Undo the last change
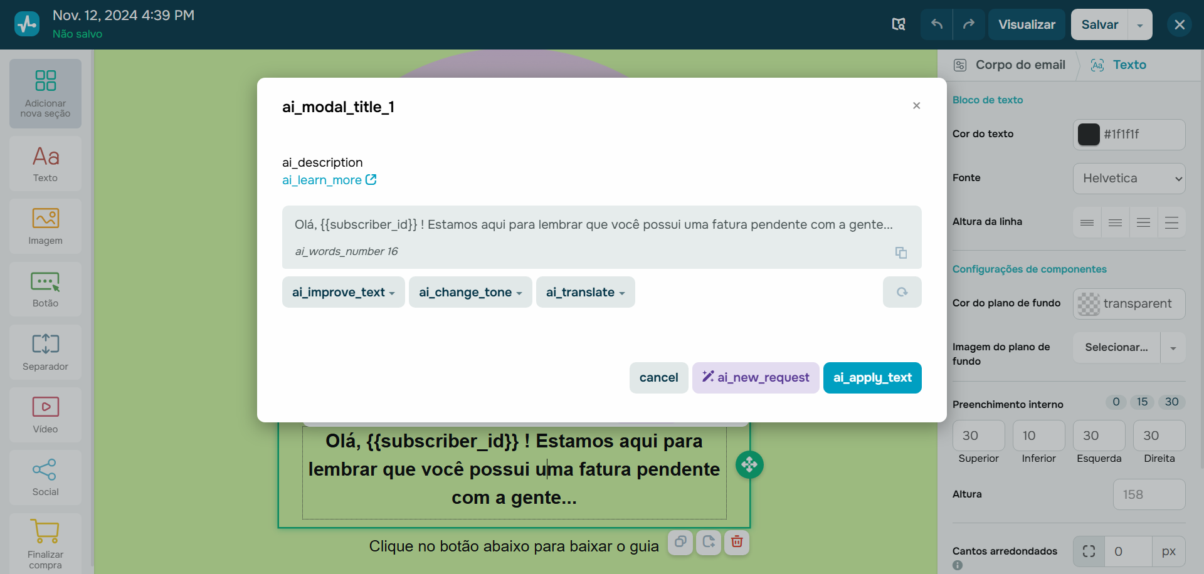 [936, 24]
